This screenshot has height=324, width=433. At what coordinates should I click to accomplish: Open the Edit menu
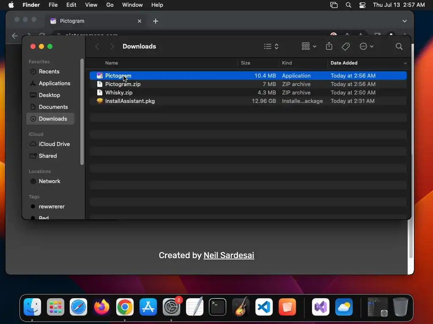71,5
